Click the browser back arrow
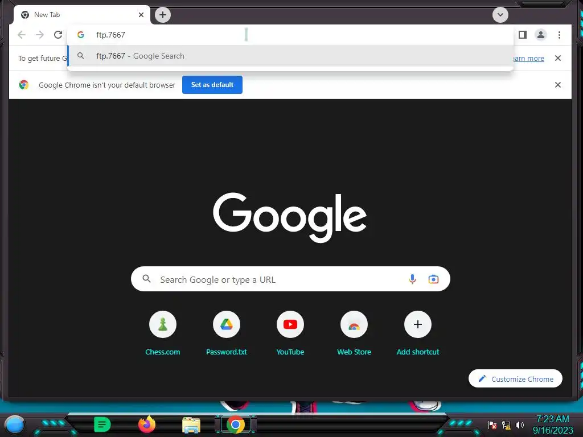The height and width of the screenshot is (437, 583). [22, 35]
